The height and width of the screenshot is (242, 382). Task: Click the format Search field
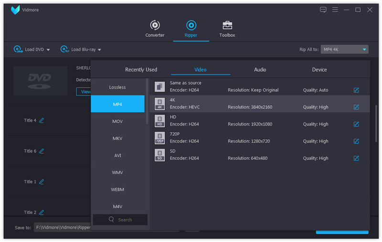120,220
